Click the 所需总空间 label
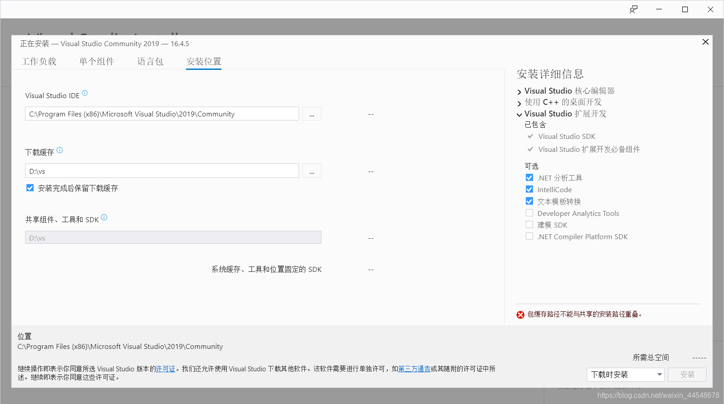This screenshot has height=404, width=724. (x=651, y=357)
